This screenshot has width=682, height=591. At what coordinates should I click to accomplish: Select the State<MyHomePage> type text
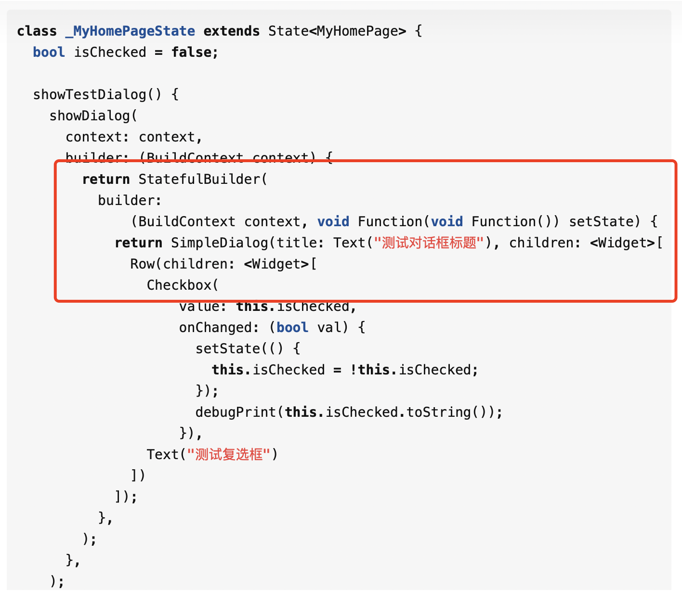pos(337,31)
